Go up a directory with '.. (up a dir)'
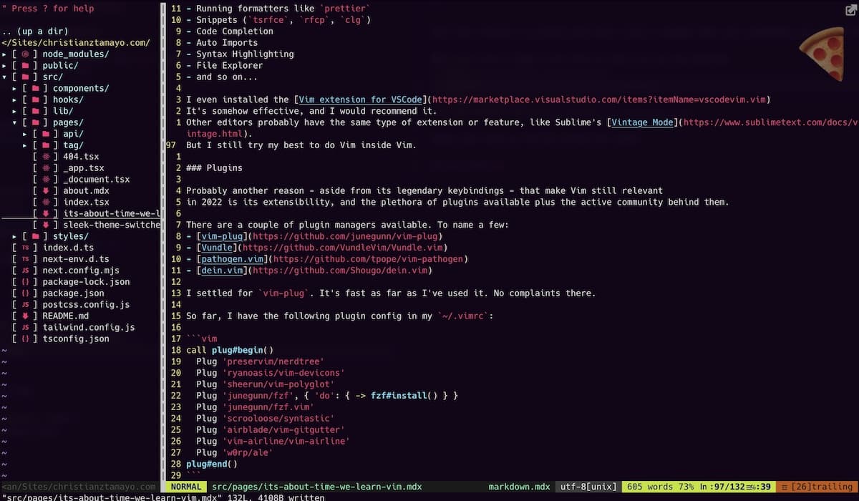Viewport: 859px width, 501px height. (34, 31)
